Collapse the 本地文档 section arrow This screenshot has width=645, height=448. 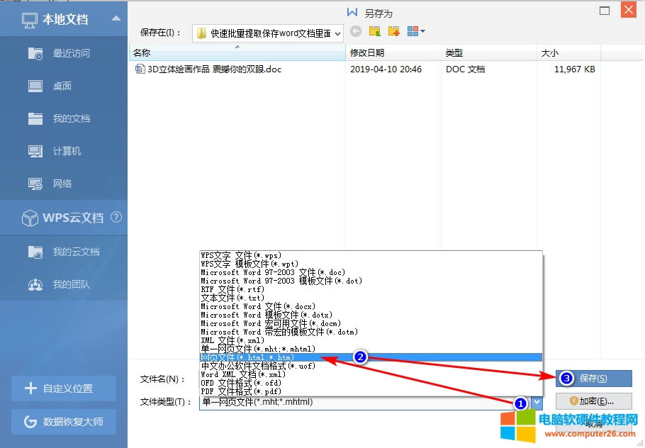116,19
